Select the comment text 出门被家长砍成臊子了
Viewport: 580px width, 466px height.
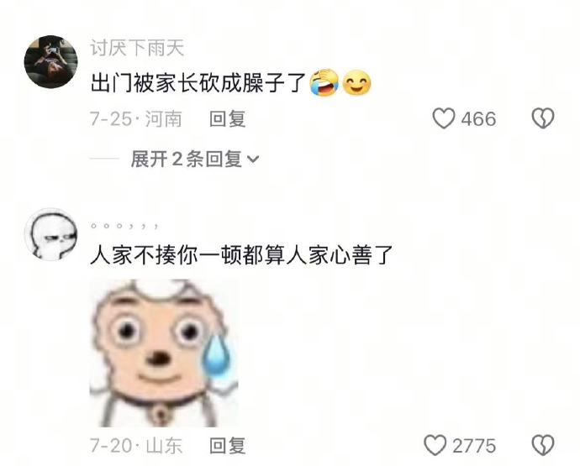click(x=199, y=83)
